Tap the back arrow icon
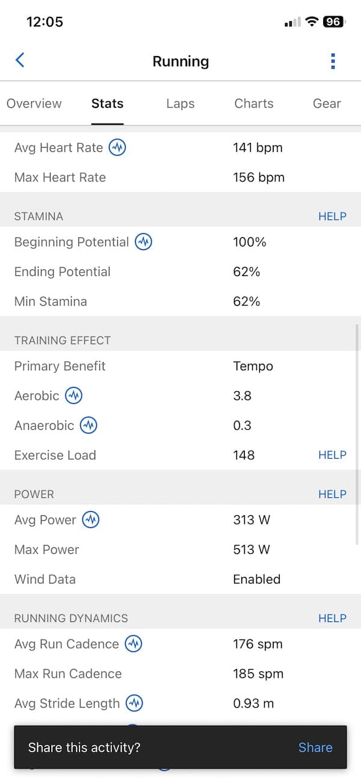 point(20,60)
